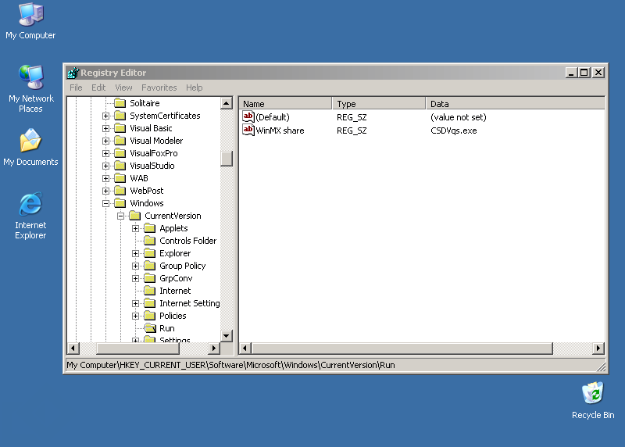Select the Internet key label

click(x=175, y=291)
